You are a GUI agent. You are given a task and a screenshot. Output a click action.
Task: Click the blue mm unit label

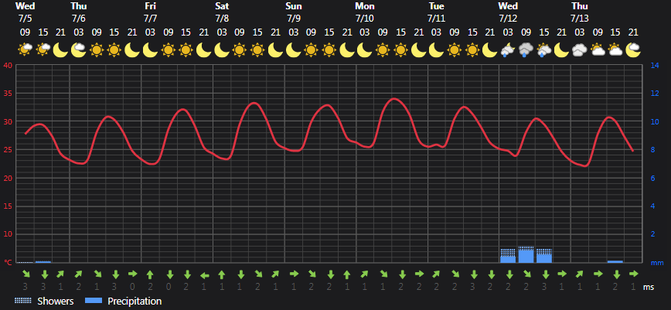coord(657,263)
